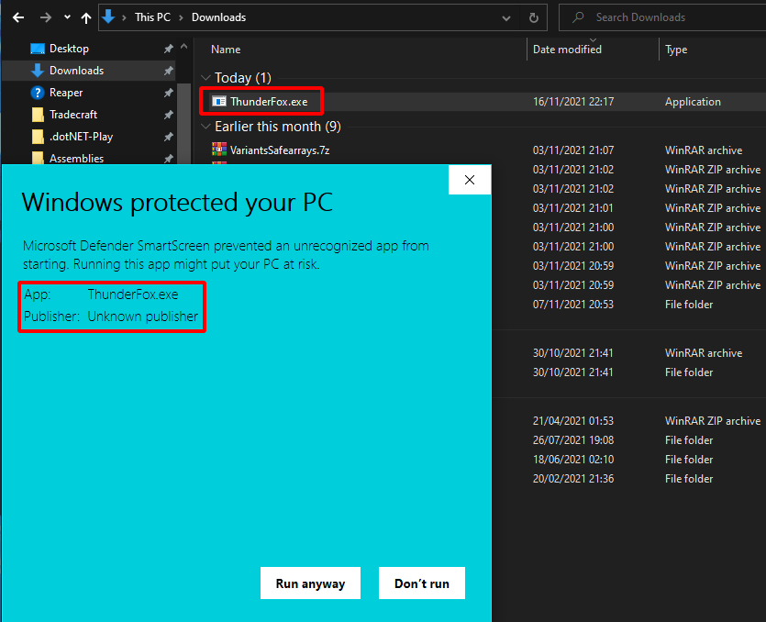766x622 pixels.
Task: Click the date 03/11/2021 21:07
Action: [x=573, y=150]
